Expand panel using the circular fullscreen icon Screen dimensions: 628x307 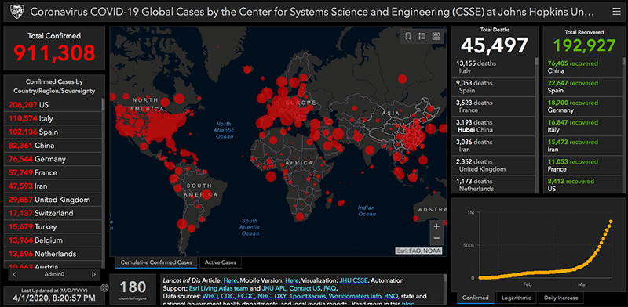(105, 287)
